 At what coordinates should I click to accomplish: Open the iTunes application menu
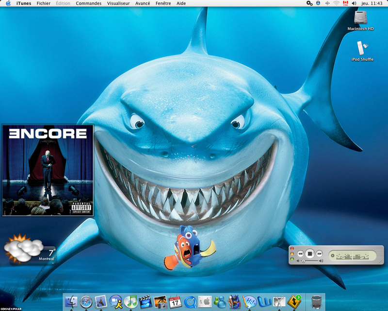click(x=24, y=3)
